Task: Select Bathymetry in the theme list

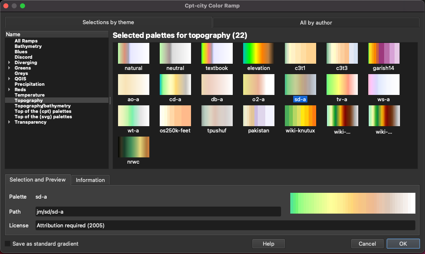Action: 28,47
